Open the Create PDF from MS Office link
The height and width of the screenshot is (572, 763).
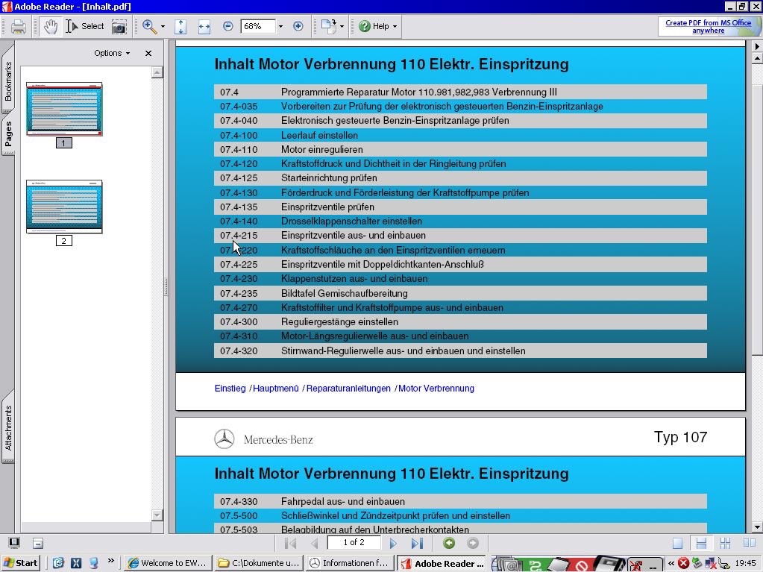tap(708, 26)
